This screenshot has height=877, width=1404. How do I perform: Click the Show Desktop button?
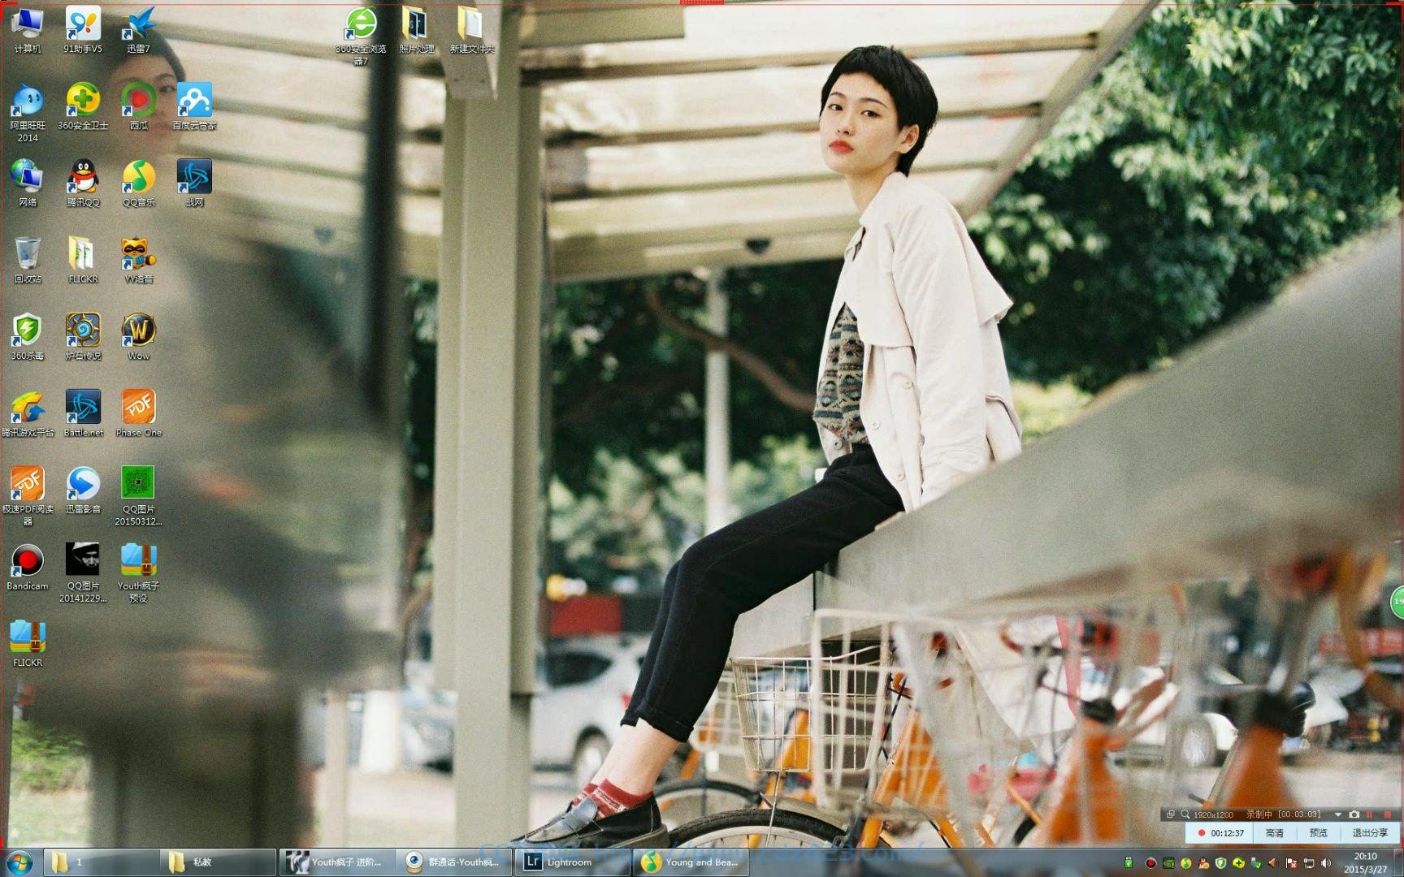1397,862
